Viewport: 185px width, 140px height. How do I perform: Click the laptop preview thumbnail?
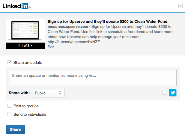pyautogui.click(x=25, y=31)
